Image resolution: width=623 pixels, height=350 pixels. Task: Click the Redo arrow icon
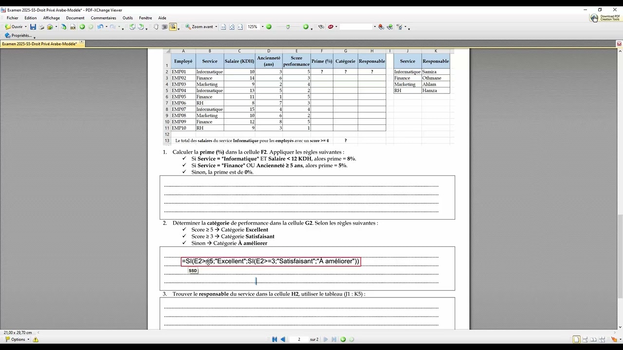coord(112,27)
